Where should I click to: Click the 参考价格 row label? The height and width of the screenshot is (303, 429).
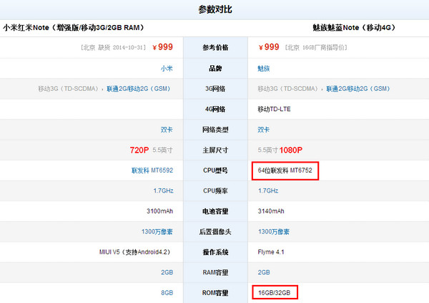click(x=215, y=47)
